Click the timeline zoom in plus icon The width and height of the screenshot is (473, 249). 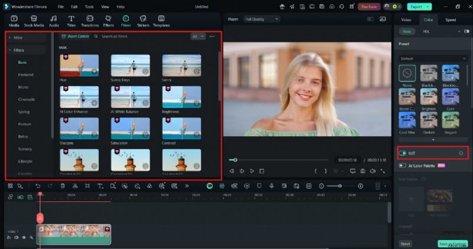(360, 186)
